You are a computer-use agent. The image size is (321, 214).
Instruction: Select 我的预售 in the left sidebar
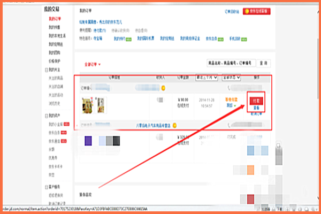click(54, 27)
